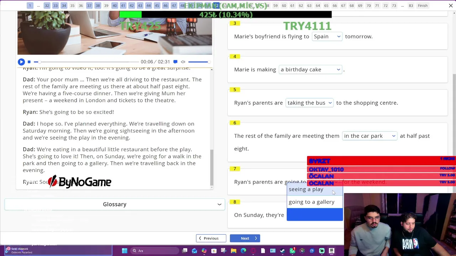
Task: Close the test with X icon
Action: tap(451, 6)
